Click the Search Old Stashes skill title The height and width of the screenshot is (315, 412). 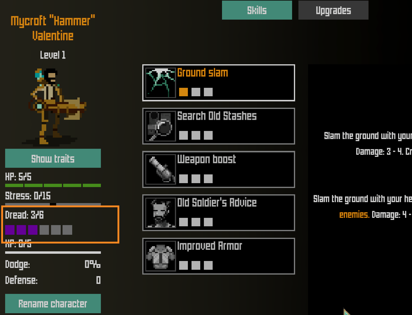tap(217, 116)
